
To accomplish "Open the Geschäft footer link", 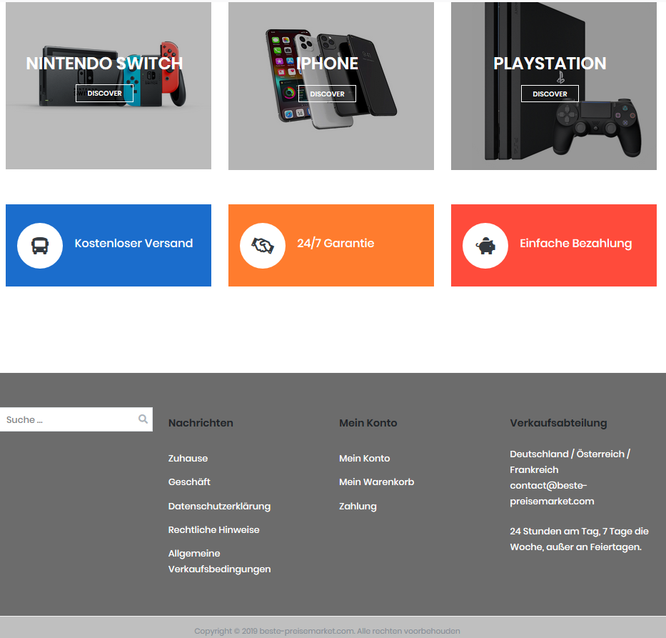I will [189, 482].
